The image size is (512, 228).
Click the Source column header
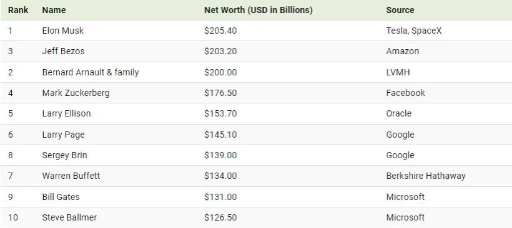[x=400, y=10]
